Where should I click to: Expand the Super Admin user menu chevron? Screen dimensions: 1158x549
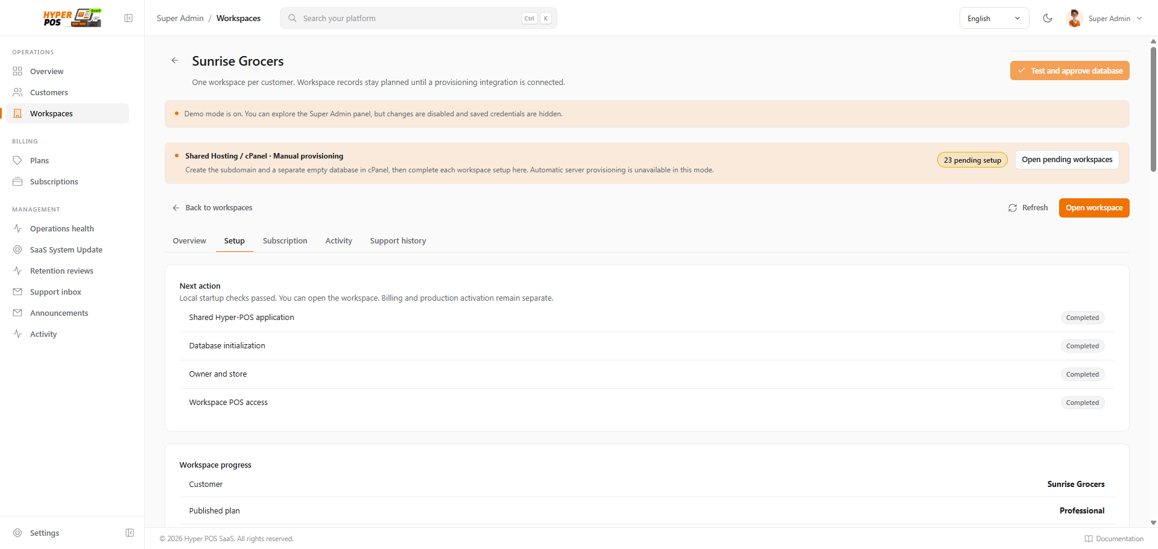1139,18
